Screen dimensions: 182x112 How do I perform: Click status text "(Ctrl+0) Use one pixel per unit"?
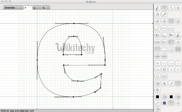coord(17,111)
